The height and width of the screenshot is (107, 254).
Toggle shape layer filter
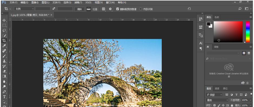[241, 95]
